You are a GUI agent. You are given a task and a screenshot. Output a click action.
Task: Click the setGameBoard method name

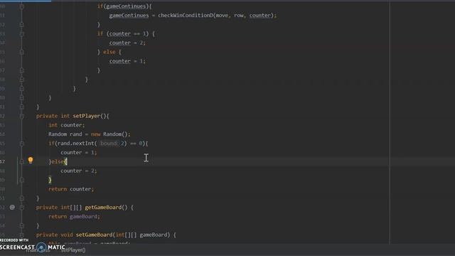(x=94, y=235)
